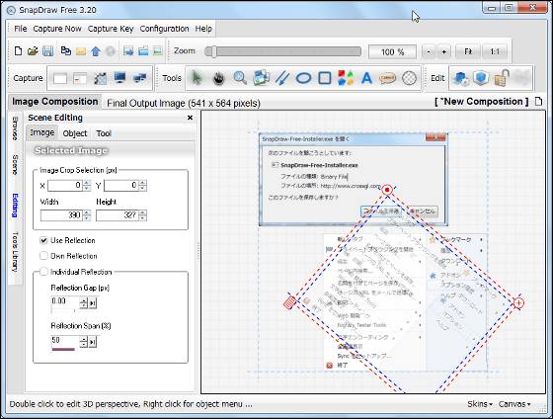Open the Capture Key menu
This screenshot has width=553, height=419.
[x=111, y=29]
